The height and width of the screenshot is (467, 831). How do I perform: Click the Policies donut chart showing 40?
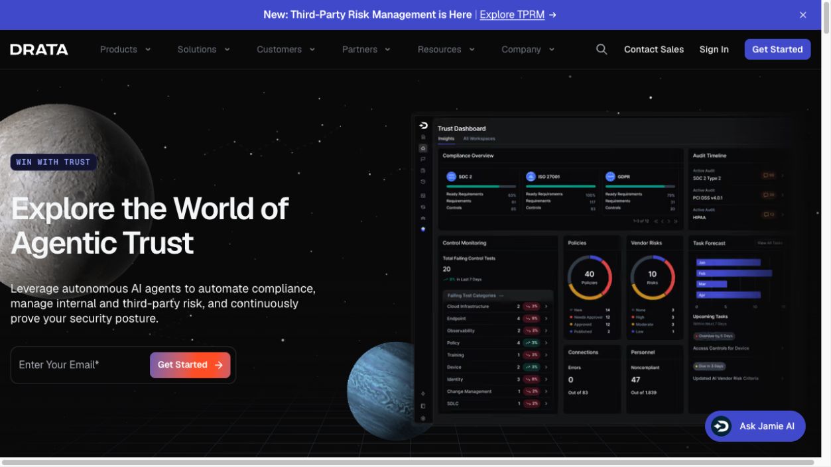[590, 278]
